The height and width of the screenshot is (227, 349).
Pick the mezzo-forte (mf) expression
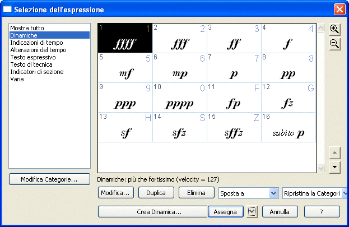tap(125, 73)
